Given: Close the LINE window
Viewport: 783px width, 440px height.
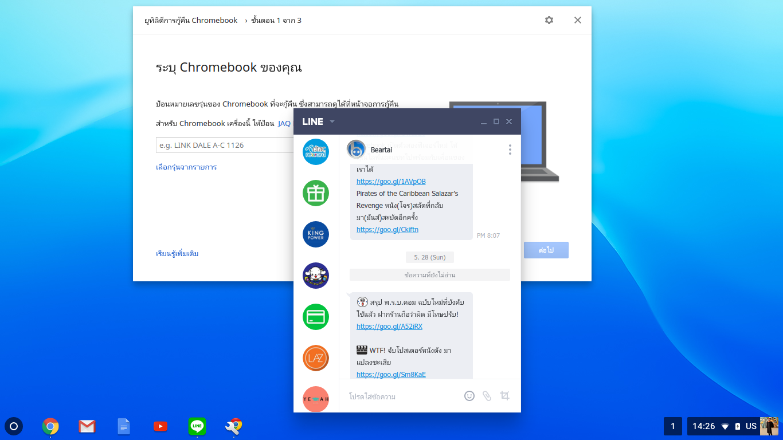Looking at the screenshot, I should (x=509, y=121).
